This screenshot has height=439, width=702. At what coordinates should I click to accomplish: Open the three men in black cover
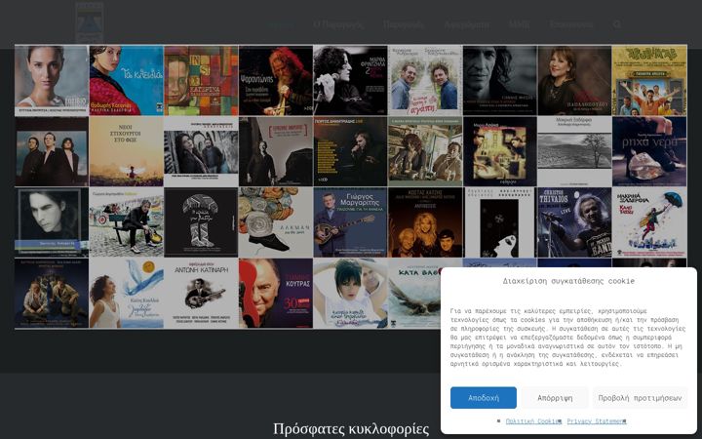click(x=52, y=151)
